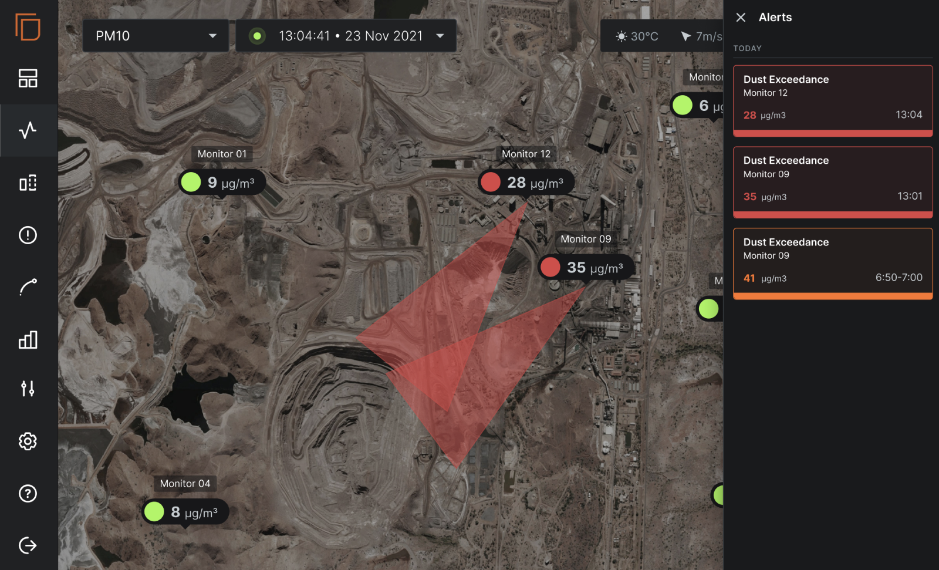Toggle Monitor 09's red status marker

click(x=550, y=267)
